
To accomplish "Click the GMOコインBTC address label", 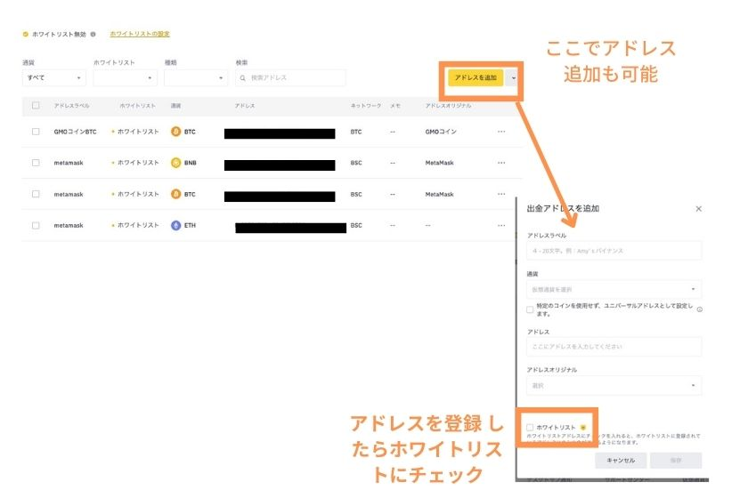I will [x=75, y=132].
